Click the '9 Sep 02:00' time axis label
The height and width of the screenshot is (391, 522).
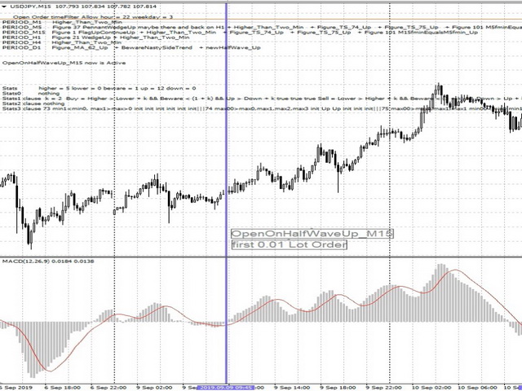pyautogui.click(x=154, y=388)
